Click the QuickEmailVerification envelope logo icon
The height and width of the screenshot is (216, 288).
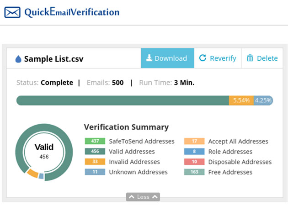pyautogui.click(x=12, y=12)
